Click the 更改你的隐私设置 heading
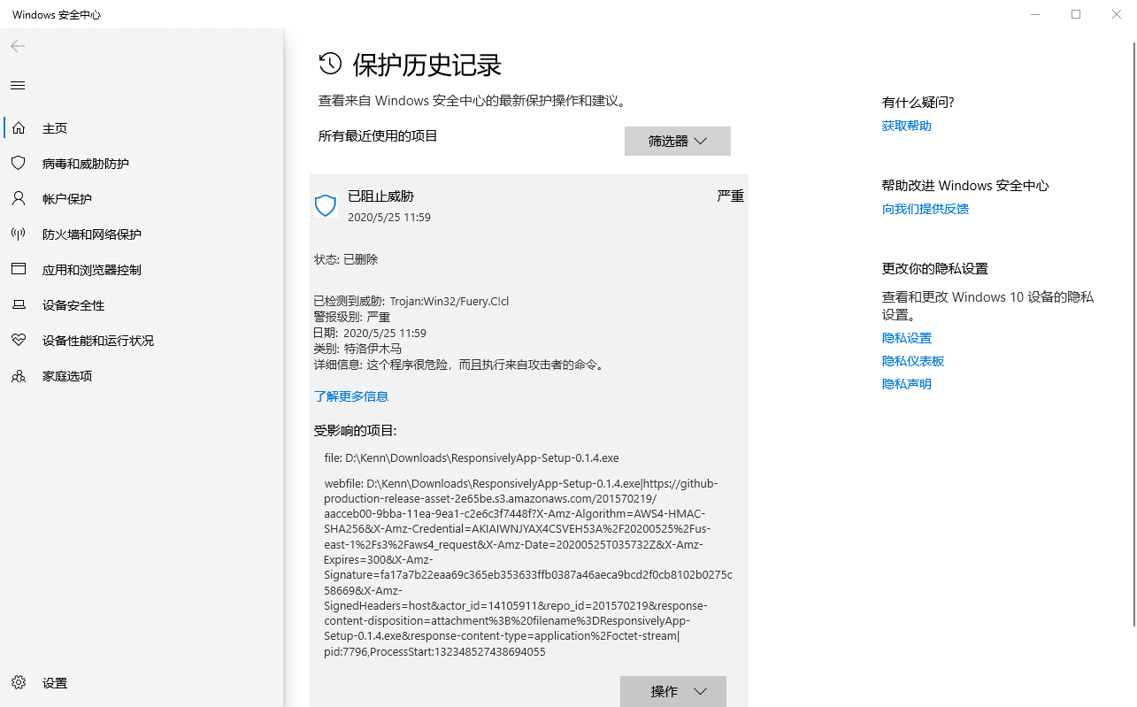This screenshot has width=1137, height=707. tap(934, 268)
